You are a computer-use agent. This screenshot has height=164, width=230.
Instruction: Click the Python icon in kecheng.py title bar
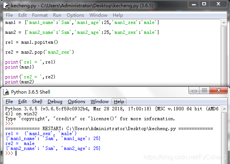[6, 6]
